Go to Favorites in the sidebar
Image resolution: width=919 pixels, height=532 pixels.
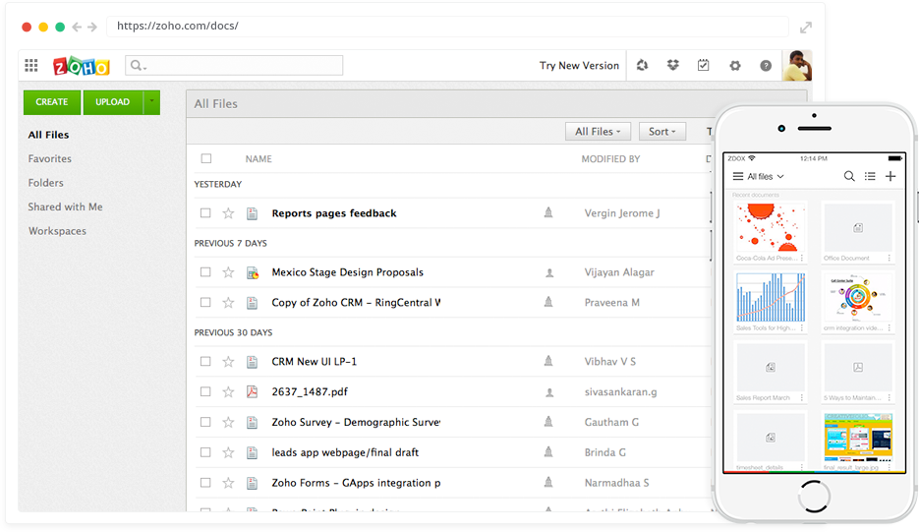[50, 159]
